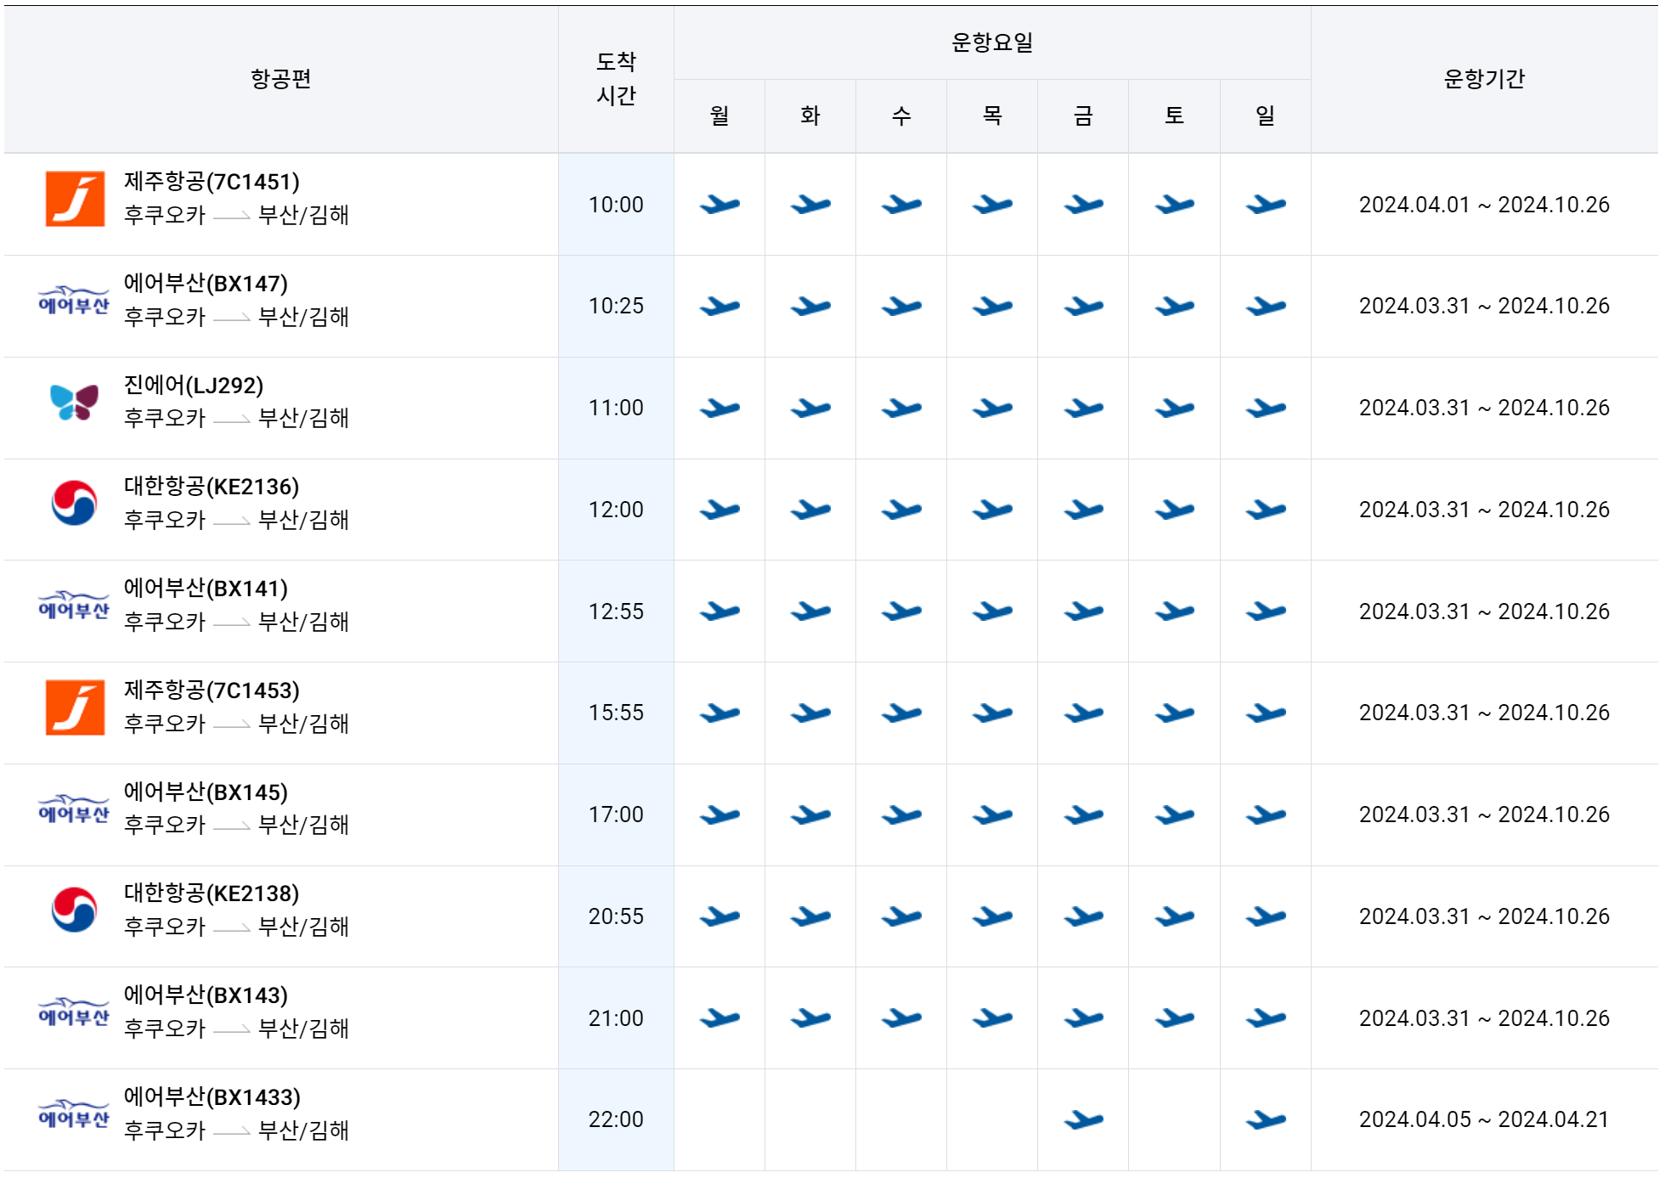Screen dimensions: 1665x1178
Task: Click the Friday plane icon for BX1433
Action: [1083, 1120]
